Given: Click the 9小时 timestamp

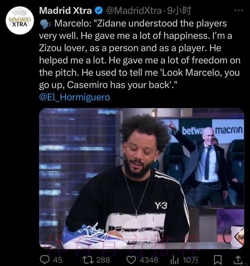Looking at the screenshot, I should pyautogui.click(x=179, y=10).
